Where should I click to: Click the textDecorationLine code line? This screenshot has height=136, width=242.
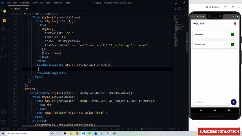tap(97, 45)
